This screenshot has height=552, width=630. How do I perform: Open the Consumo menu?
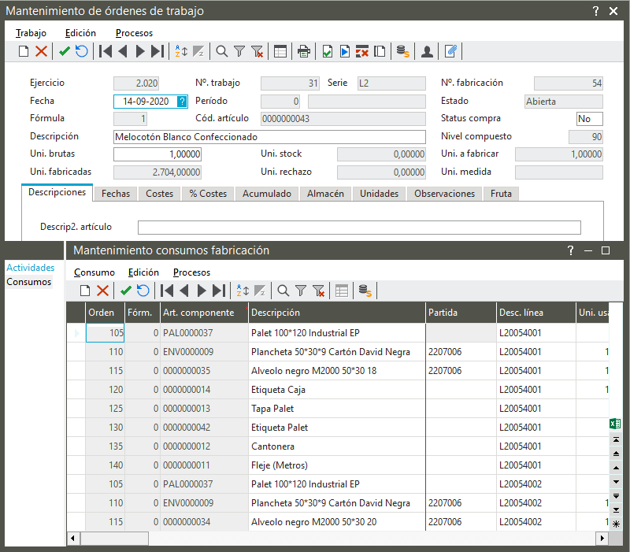click(x=94, y=272)
